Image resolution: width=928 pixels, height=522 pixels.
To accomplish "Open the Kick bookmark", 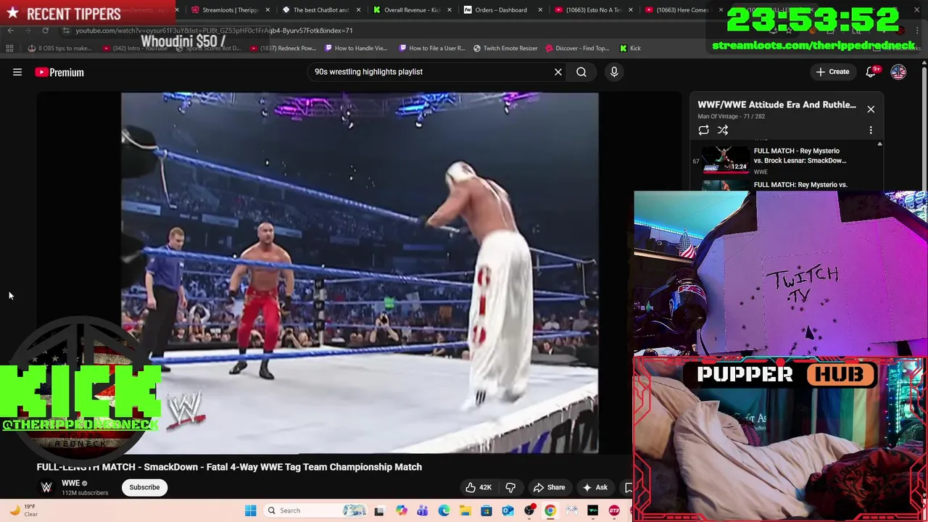I will (630, 48).
